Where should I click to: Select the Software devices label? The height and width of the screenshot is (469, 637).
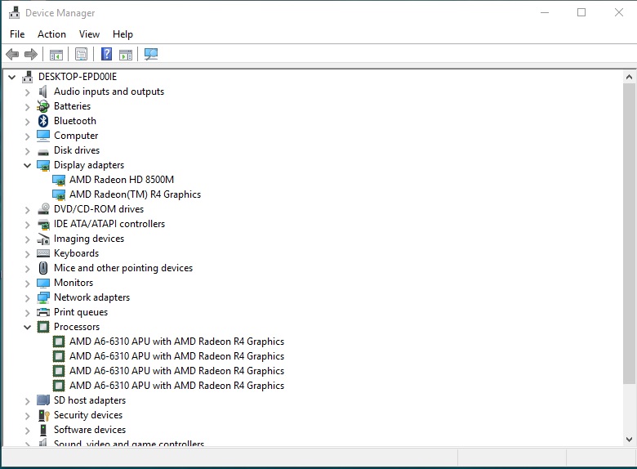(x=90, y=430)
